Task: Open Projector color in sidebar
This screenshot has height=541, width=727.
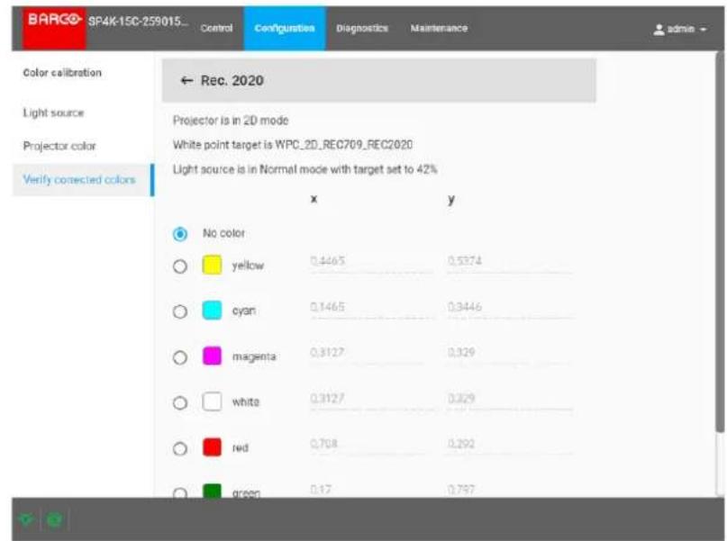Action: 59,146
